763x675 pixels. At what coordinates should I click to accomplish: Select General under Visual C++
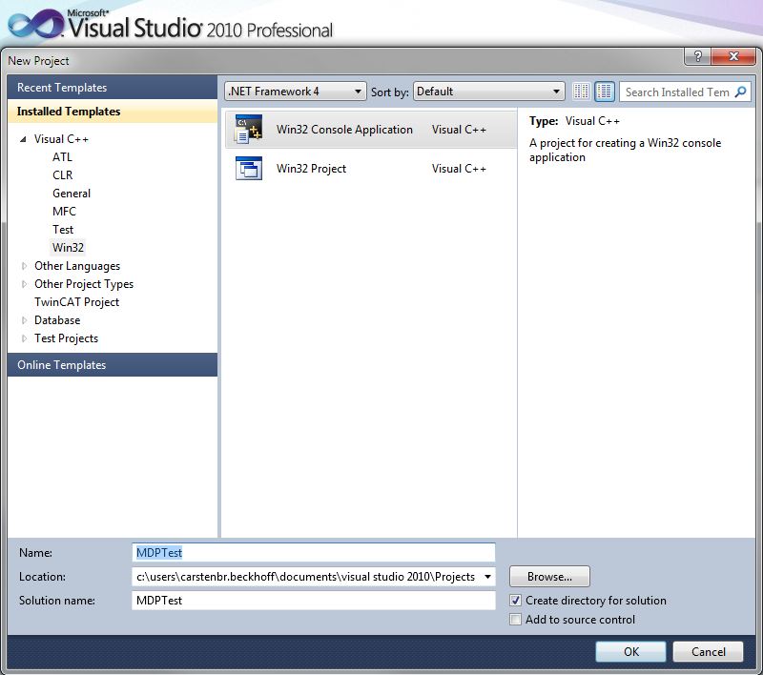pos(72,194)
